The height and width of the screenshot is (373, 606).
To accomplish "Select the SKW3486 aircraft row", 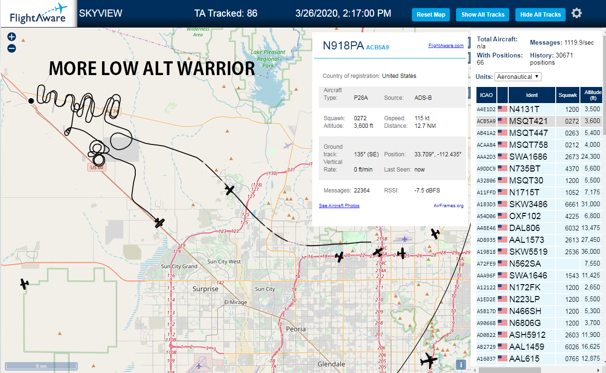I will (540, 204).
